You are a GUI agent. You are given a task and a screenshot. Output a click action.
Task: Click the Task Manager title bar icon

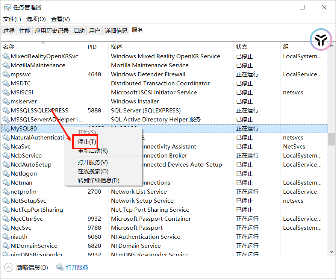pos(7,8)
